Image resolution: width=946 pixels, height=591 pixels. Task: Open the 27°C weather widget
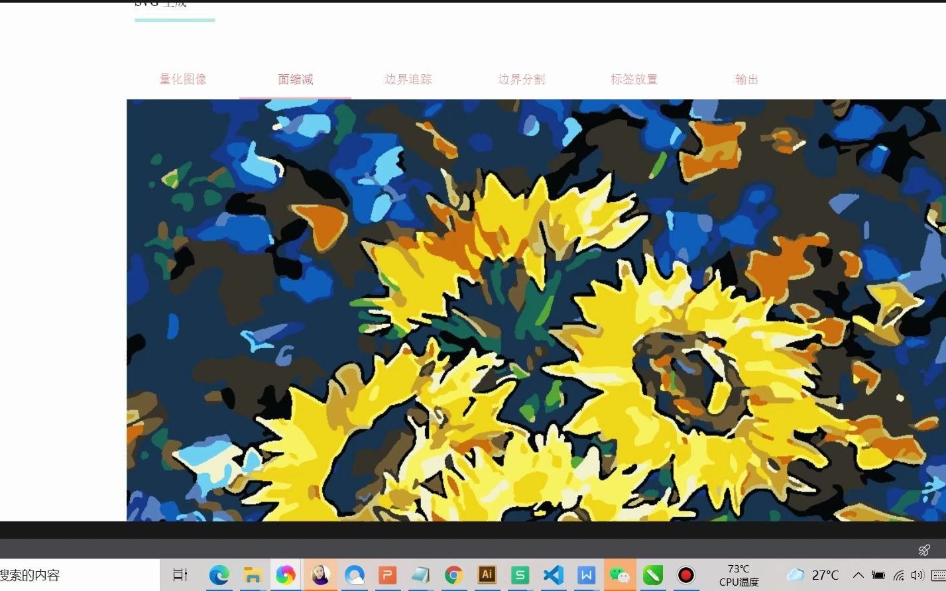point(813,574)
